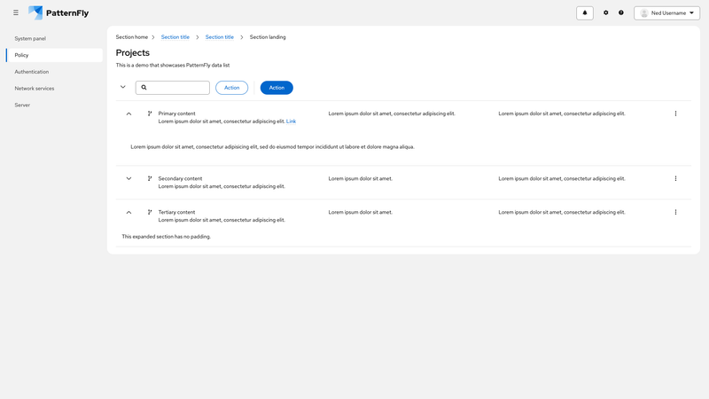Image resolution: width=709 pixels, height=399 pixels.
Task: Click expanded text 'sed do eiusmod tempor incididunt'
Action: (x=299, y=147)
